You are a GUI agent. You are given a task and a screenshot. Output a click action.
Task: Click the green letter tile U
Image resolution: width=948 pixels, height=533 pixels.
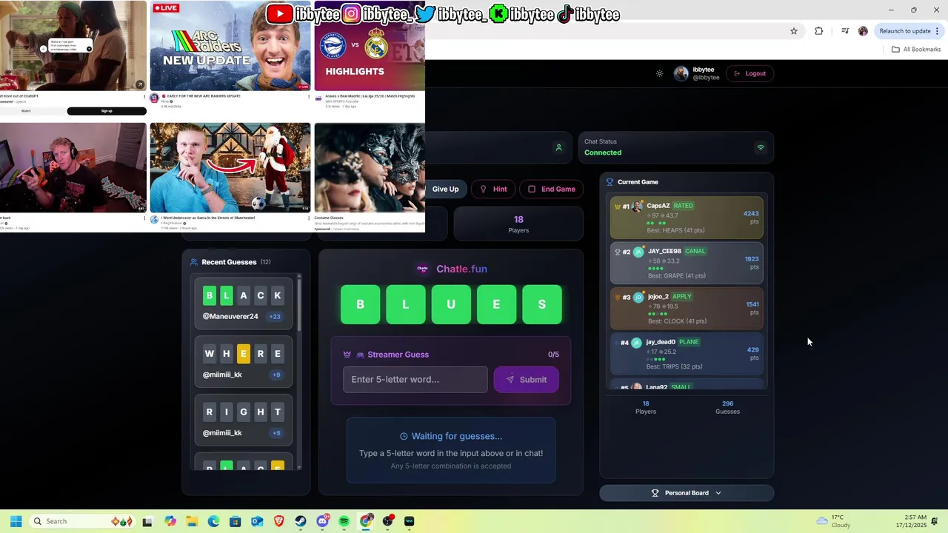pos(451,304)
